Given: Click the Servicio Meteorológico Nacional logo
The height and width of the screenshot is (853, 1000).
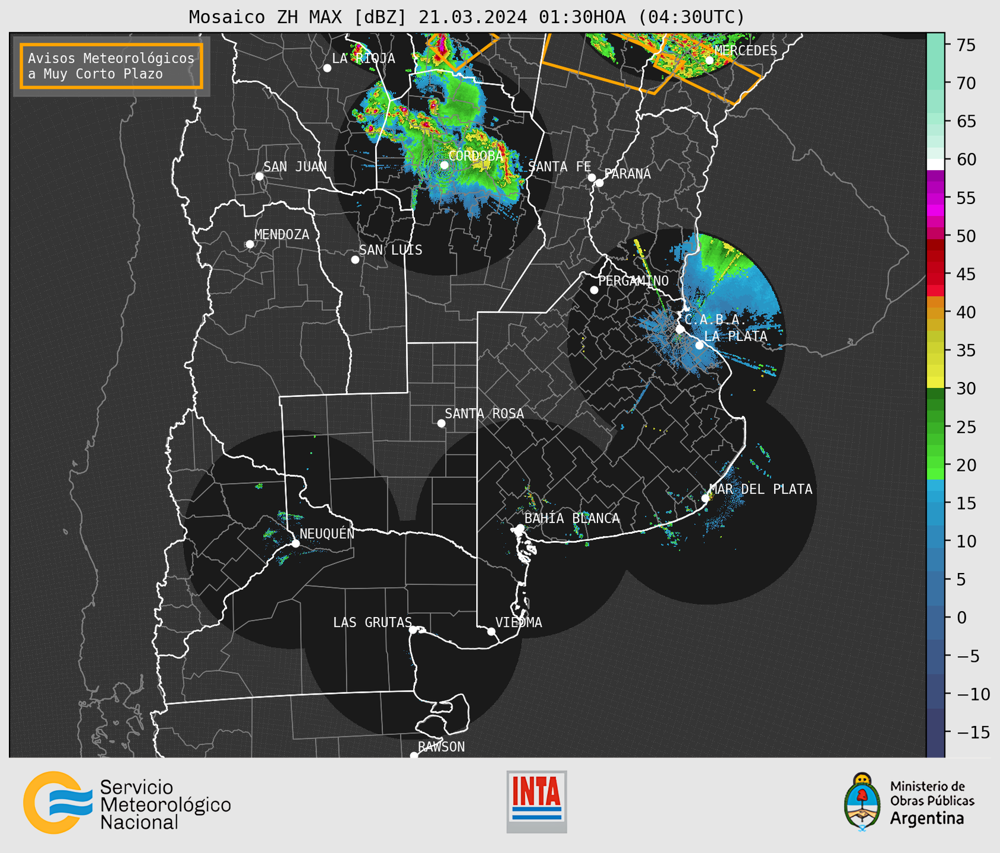Looking at the screenshot, I should tap(127, 803).
